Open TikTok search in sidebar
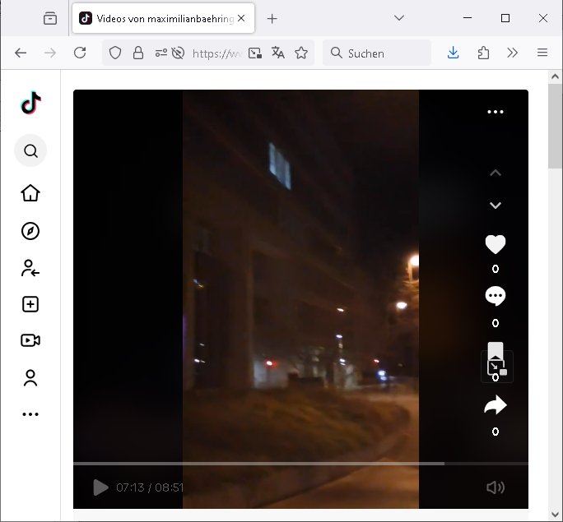This screenshot has width=563, height=522. tap(30, 150)
